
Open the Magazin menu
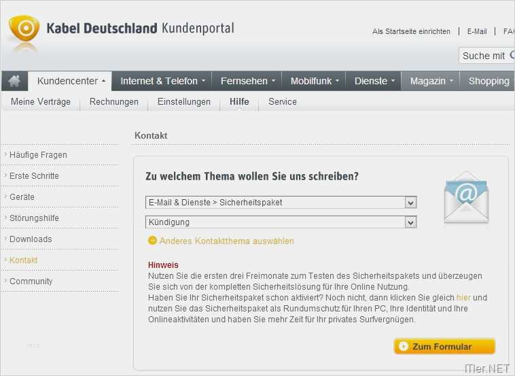(431, 81)
